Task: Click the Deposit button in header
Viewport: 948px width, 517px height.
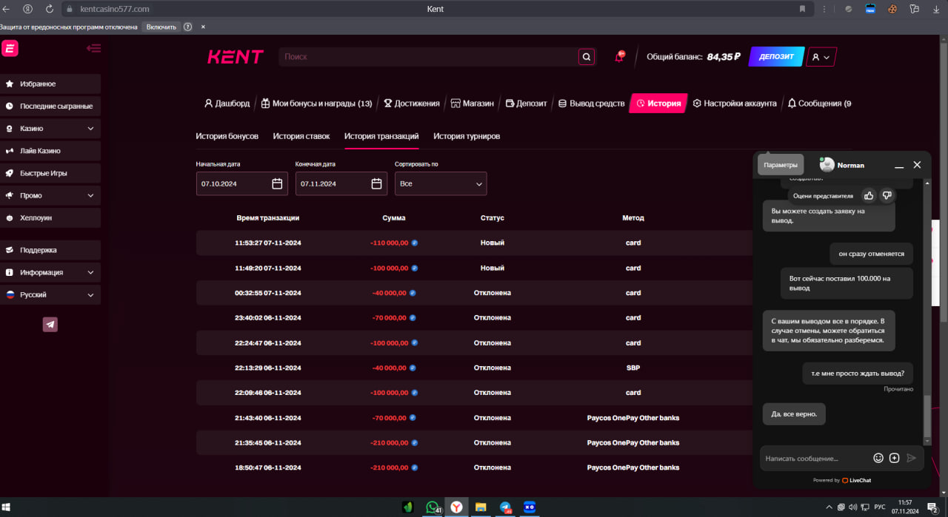Action: pyautogui.click(x=776, y=57)
